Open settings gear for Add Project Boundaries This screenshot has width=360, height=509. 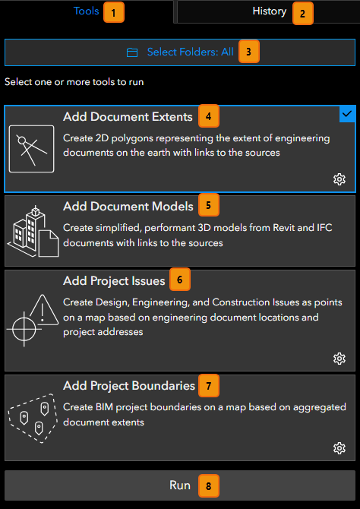pos(339,448)
